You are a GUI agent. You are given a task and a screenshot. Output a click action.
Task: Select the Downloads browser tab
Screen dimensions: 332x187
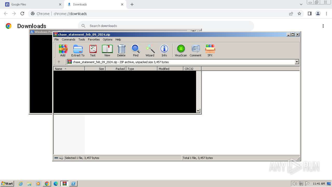(95, 4)
